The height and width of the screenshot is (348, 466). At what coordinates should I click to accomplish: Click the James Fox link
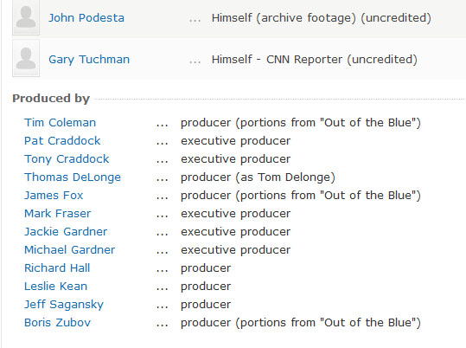[54, 196]
